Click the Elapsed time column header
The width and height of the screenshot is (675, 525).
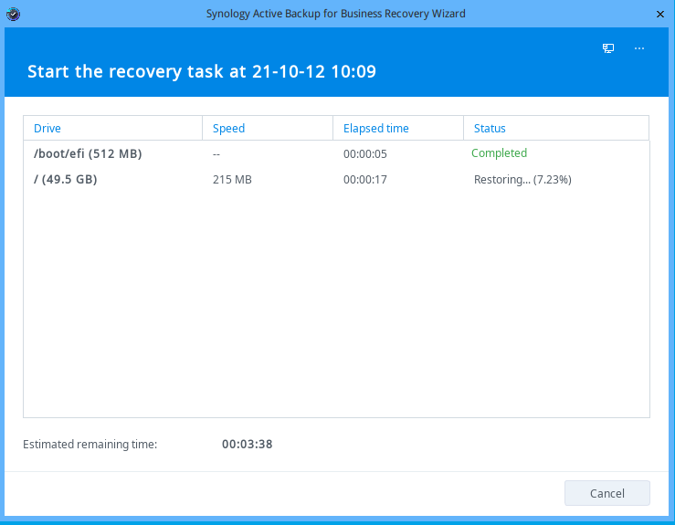[375, 129]
